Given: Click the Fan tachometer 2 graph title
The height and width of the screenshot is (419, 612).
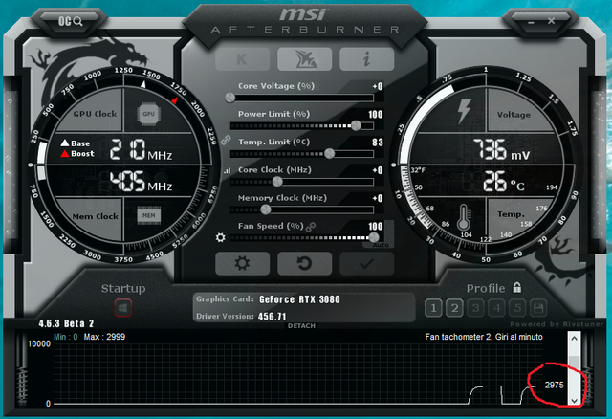Looking at the screenshot, I should pos(484,337).
